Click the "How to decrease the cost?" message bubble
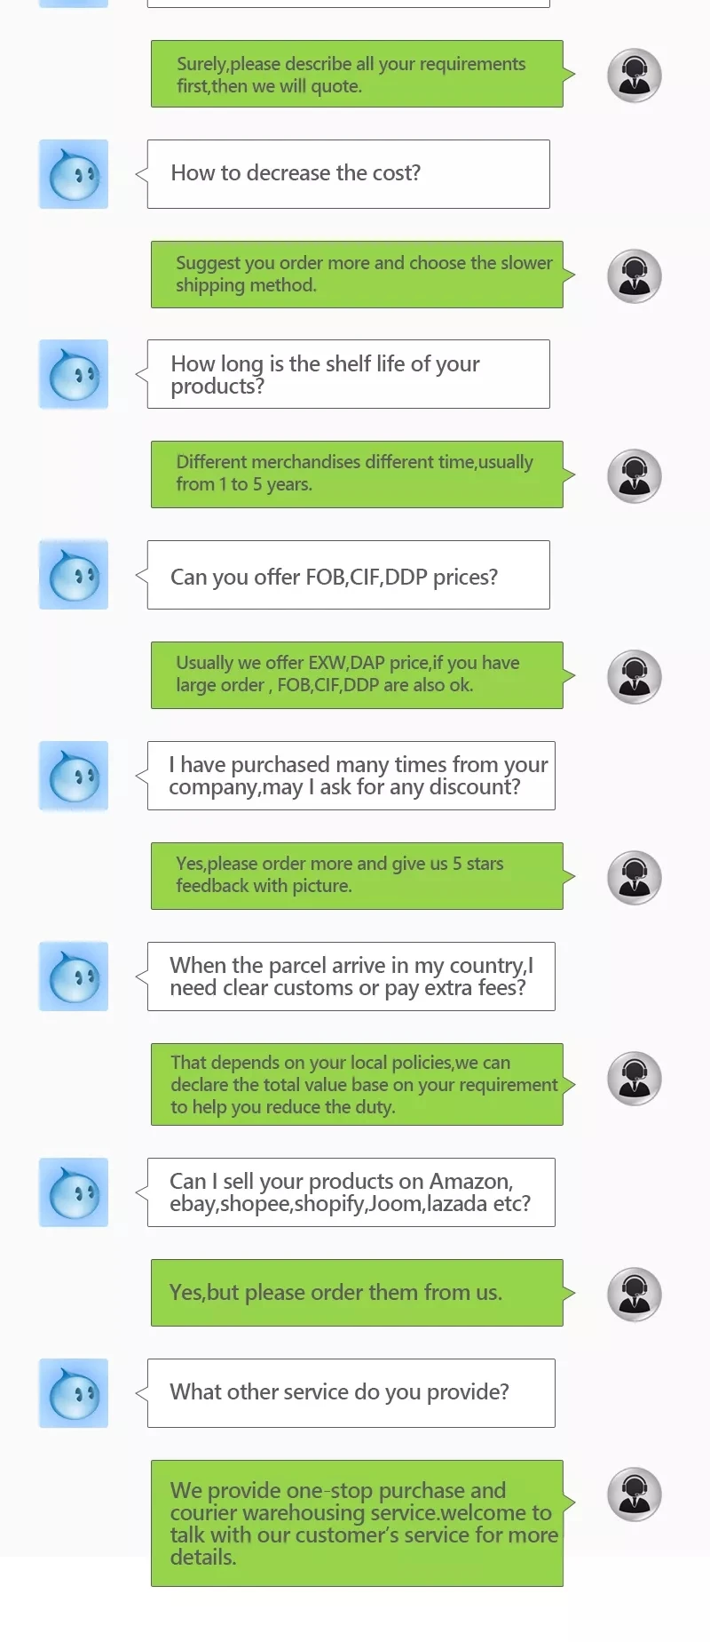This screenshot has width=710, height=1642. [348, 174]
